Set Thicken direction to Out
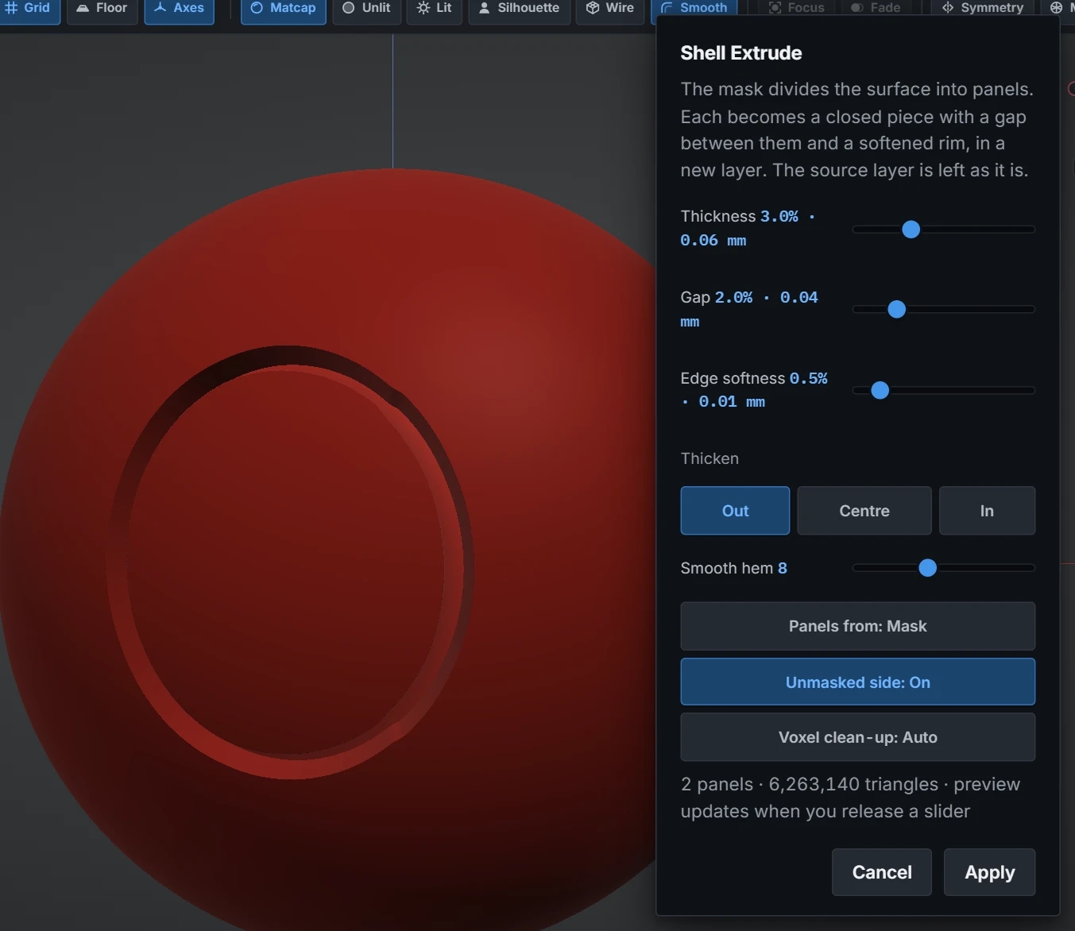 pos(735,511)
